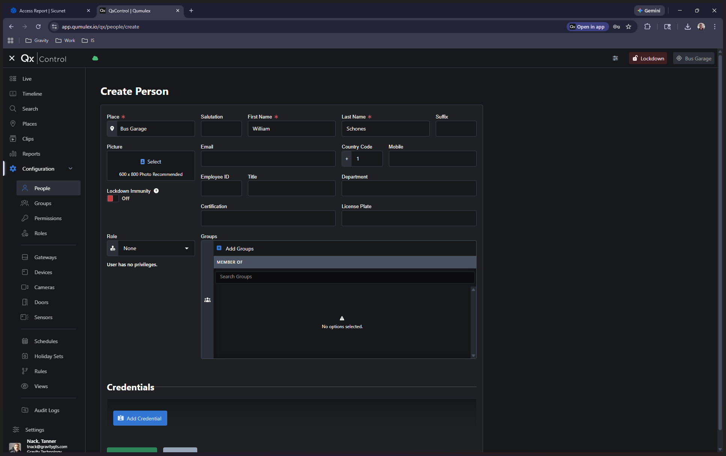Viewport: 726px width, 456px height.
Task: Click the Add Groups plus icon
Action: [x=219, y=248]
